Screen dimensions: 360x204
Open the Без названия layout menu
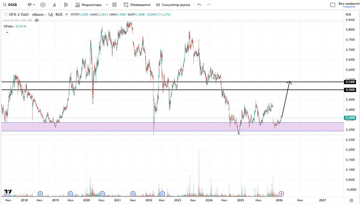click(349, 4)
